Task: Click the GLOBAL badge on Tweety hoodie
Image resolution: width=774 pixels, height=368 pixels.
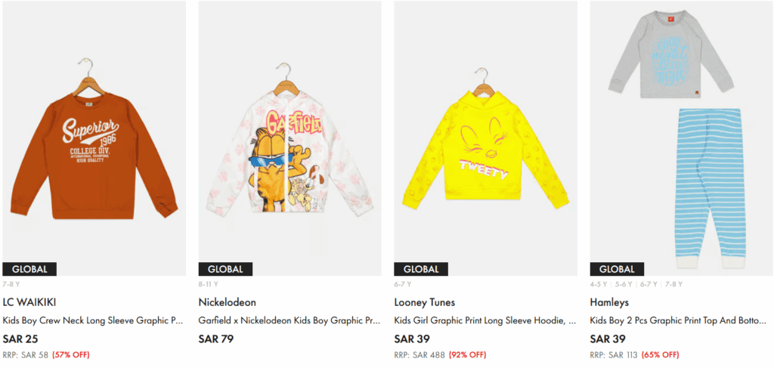Action: pyautogui.click(x=421, y=269)
